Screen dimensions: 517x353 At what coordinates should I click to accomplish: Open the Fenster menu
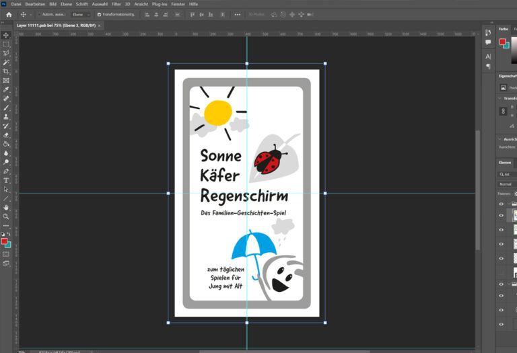click(178, 4)
